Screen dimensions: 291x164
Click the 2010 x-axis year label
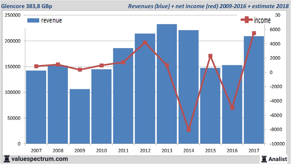[101, 151]
